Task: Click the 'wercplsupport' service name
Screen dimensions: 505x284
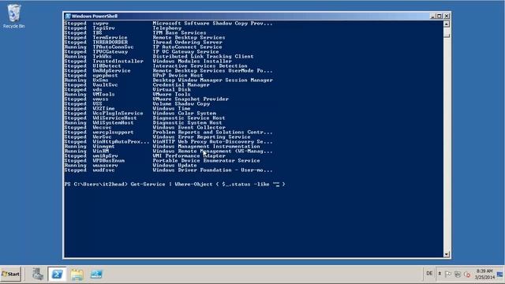Action: coord(113,132)
